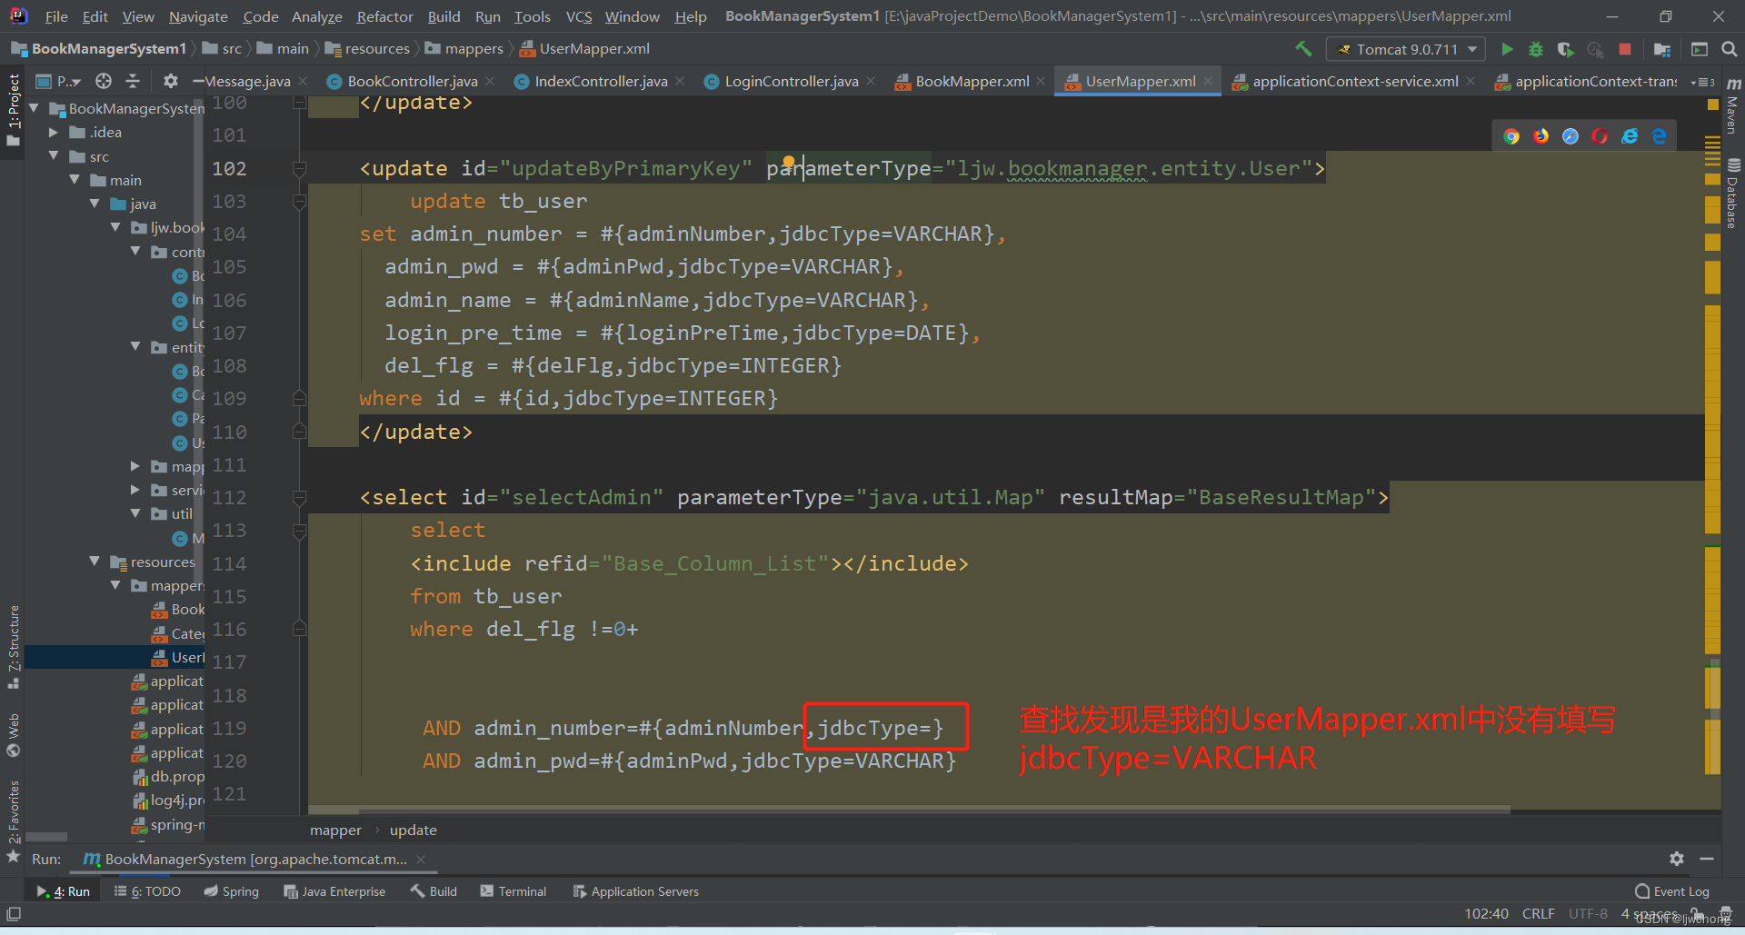Start Debug mode with the bug icon

pos(1536,49)
